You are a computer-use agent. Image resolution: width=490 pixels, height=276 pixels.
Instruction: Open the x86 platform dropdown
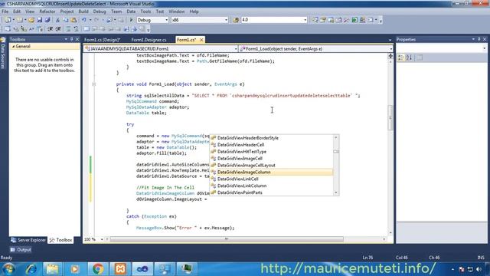[x=226, y=20]
